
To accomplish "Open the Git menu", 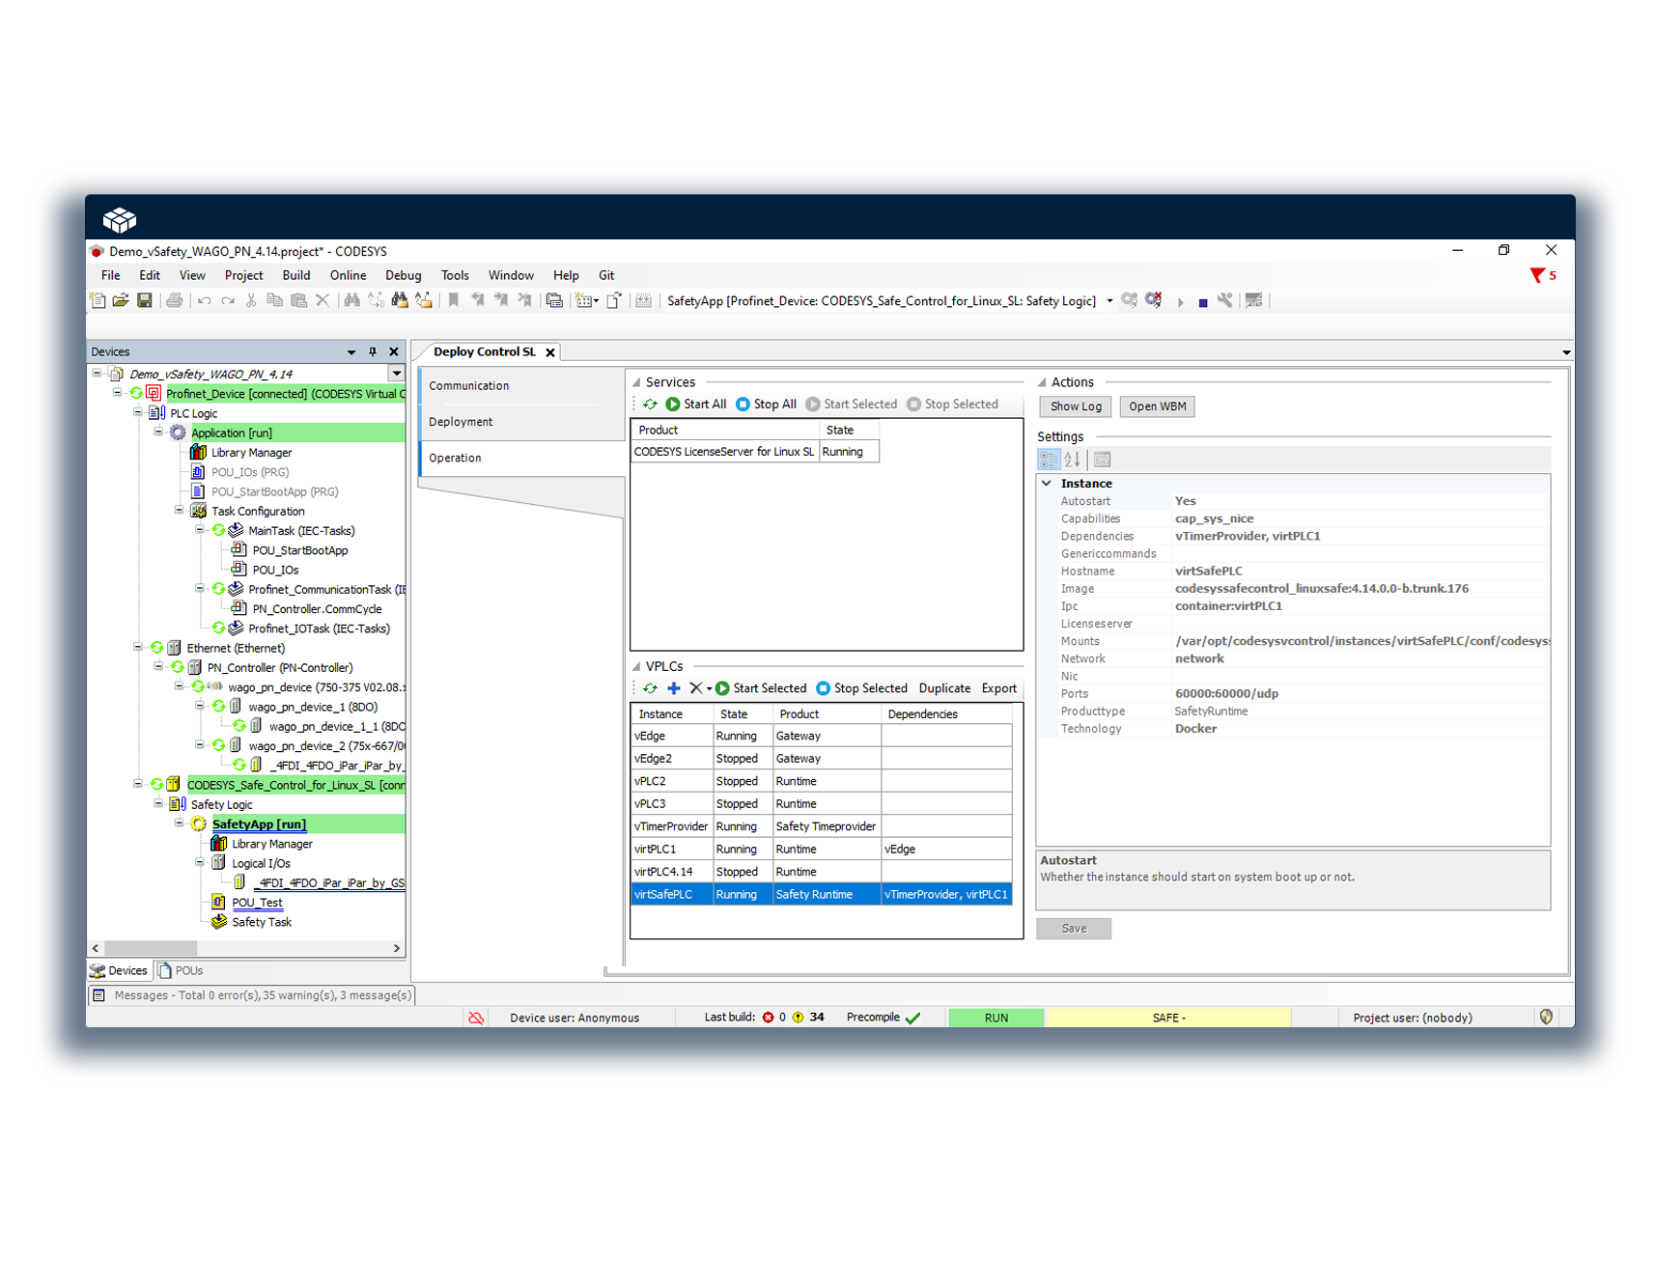I will (x=606, y=275).
